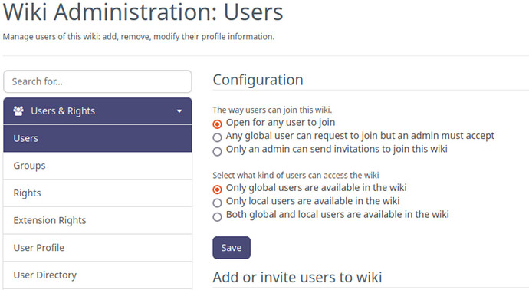Click 'Both global and local users' label text
Image resolution: width=529 pixels, height=290 pixels.
(x=337, y=214)
